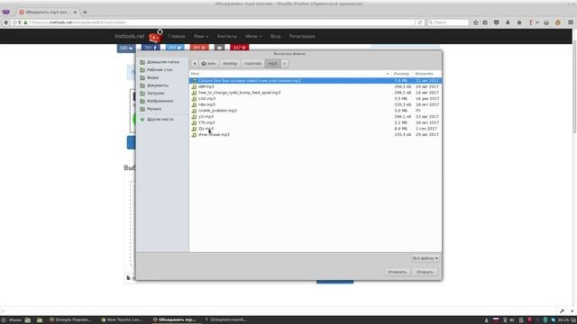Bookmark page with star icon
Screen dimensions: 577x324
(475, 22)
